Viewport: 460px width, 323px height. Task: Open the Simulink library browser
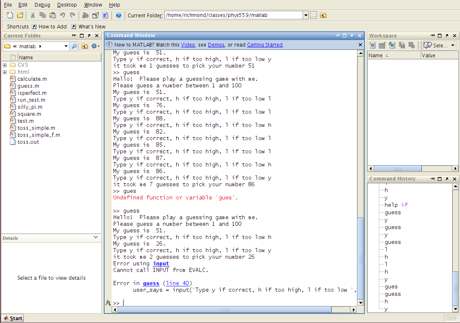pos(86,15)
